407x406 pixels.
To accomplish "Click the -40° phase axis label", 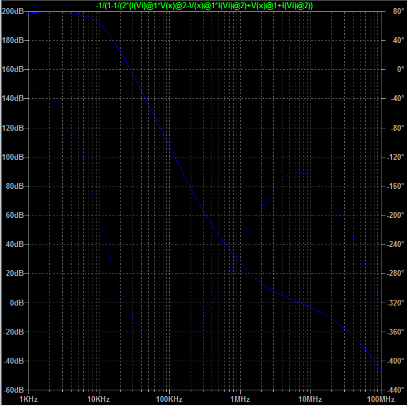I will tap(397, 98).
